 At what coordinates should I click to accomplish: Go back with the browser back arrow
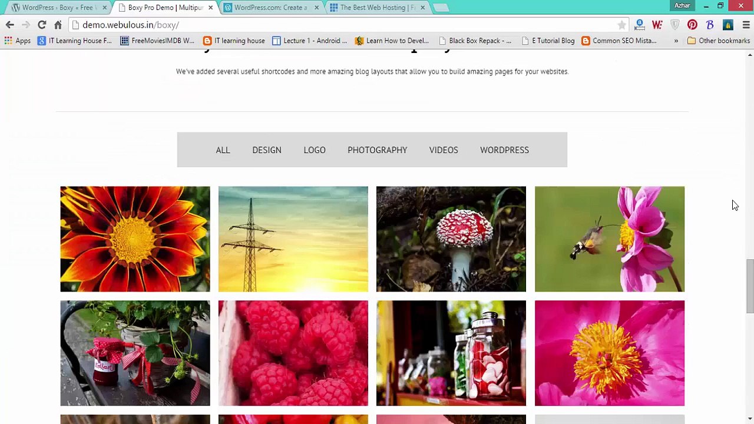pos(10,25)
